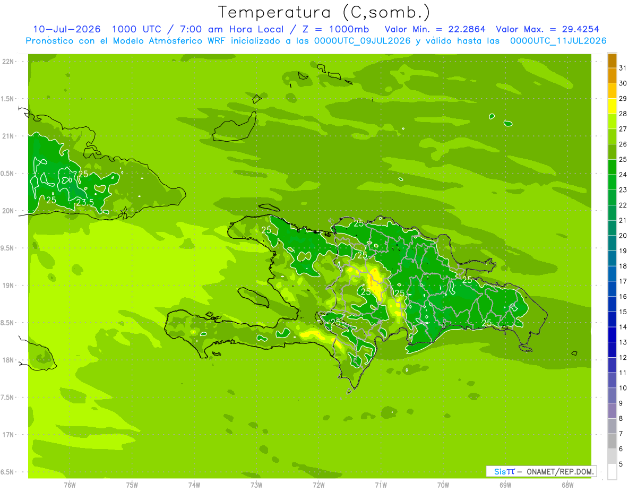Screen dimensions: 637x492
Task: Click the "0000UTC_11JUL2026" valid-until timestamp
Action: (x=558, y=41)
